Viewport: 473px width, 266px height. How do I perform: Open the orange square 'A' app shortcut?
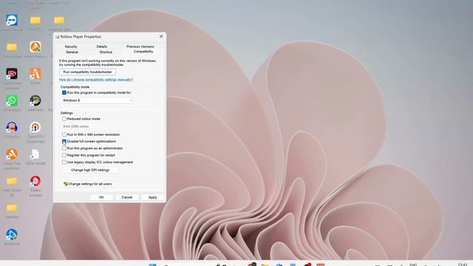point(35,74)
